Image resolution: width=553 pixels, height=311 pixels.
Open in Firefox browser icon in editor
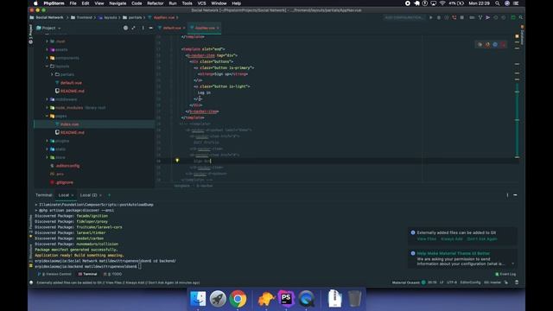487,45
